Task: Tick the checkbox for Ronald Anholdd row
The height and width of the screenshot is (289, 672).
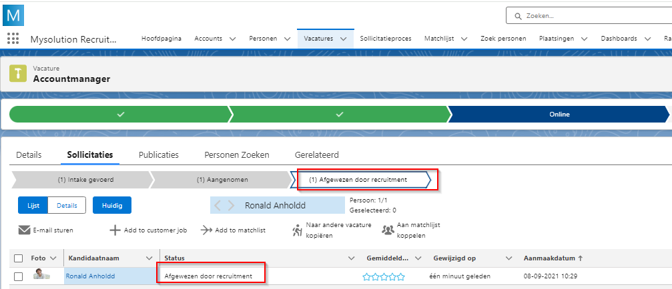Action: point(19,276)
